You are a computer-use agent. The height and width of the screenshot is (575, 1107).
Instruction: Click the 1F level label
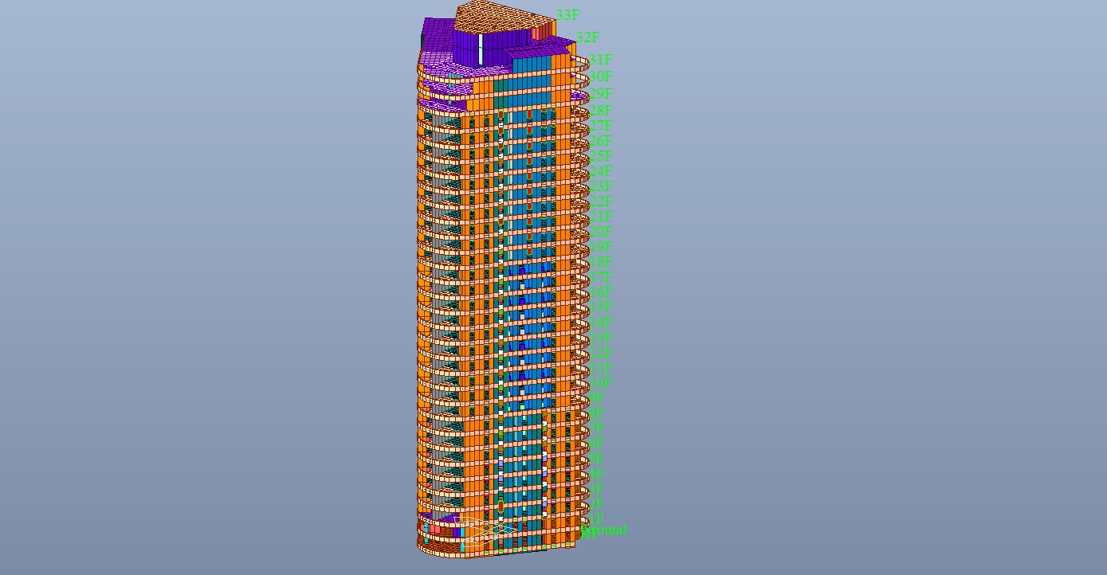coord(596,519)
